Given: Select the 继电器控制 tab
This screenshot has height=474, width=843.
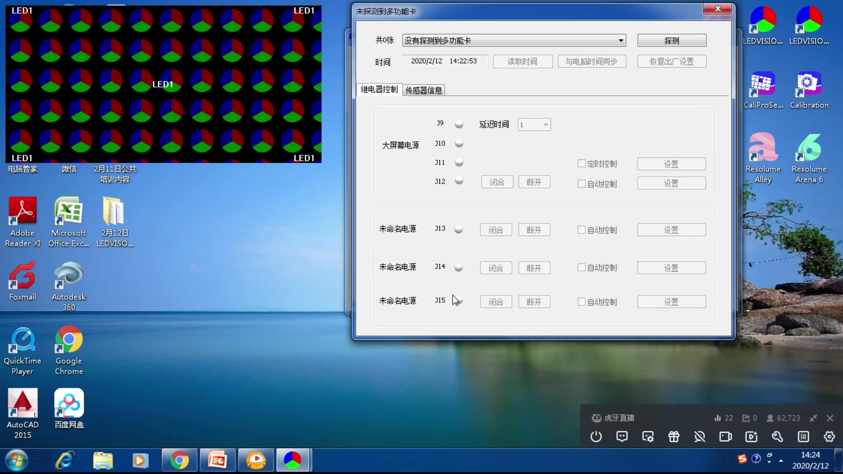Looking at the screenshot, I should tap(379, 90).
